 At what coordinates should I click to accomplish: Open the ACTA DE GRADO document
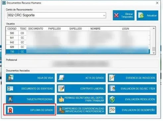(81, 78)
